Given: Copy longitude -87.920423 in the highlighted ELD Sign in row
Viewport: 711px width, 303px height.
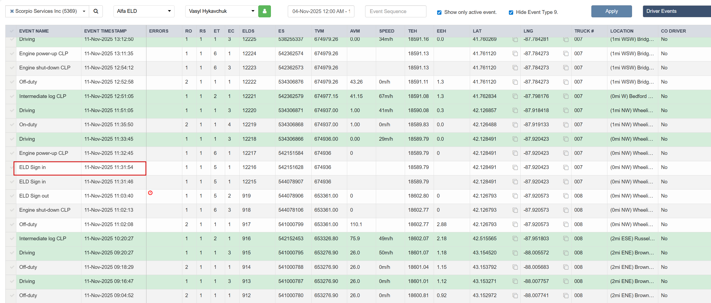Looking at the screenshot, I should 566,167.
